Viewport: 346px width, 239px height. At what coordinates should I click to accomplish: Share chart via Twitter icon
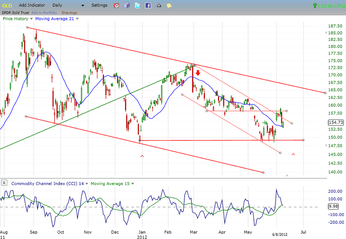pyautogui.click(x=137, y=6)
